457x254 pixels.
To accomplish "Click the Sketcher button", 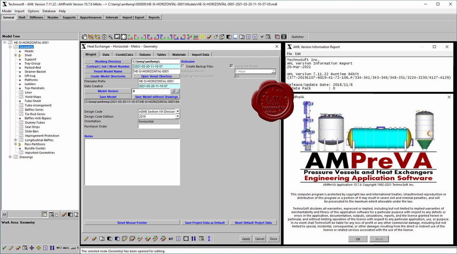I will pos(298,37).
